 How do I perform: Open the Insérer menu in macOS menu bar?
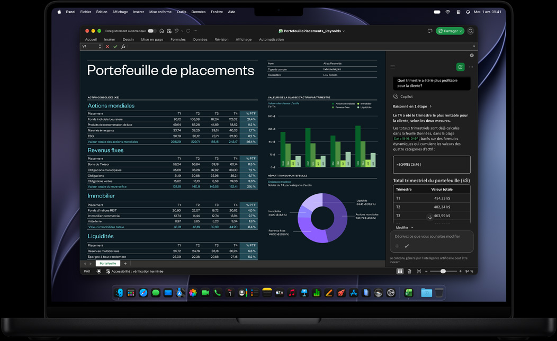139,12
